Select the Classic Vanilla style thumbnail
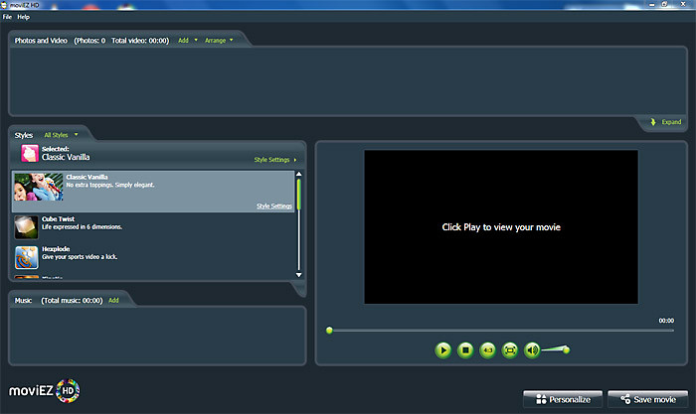 tap(39, 187)
